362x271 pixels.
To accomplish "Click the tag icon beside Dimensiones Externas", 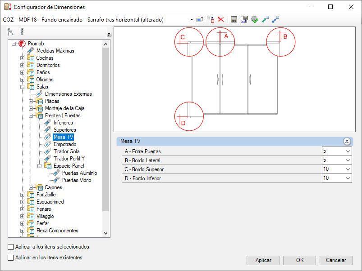I will coord(39,94).
